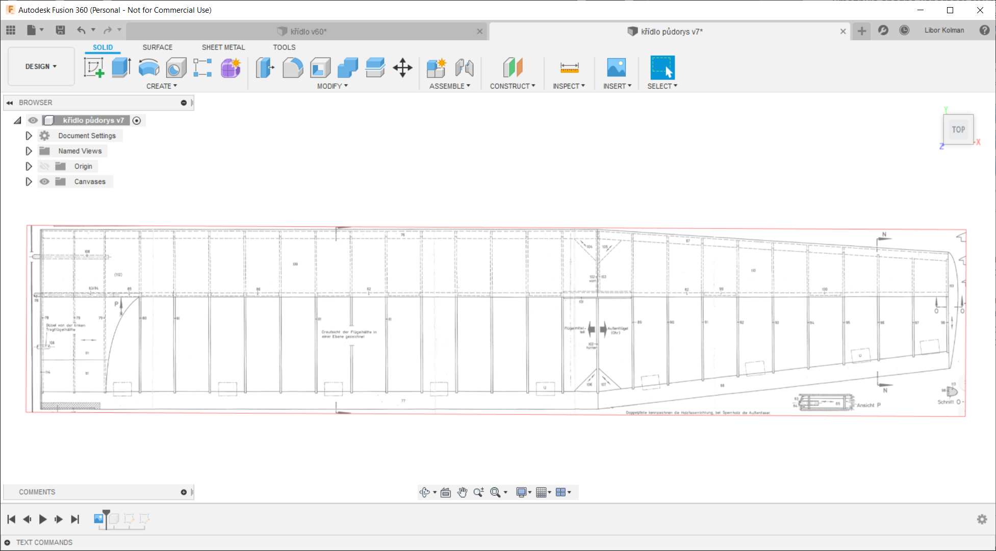996x551 pixels.
Task: Open the Insert image icon
Action: [616, 67]
